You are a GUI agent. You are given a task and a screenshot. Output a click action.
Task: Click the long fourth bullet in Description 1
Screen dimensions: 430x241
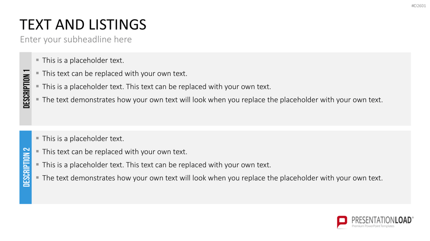[x=212, y=100]
